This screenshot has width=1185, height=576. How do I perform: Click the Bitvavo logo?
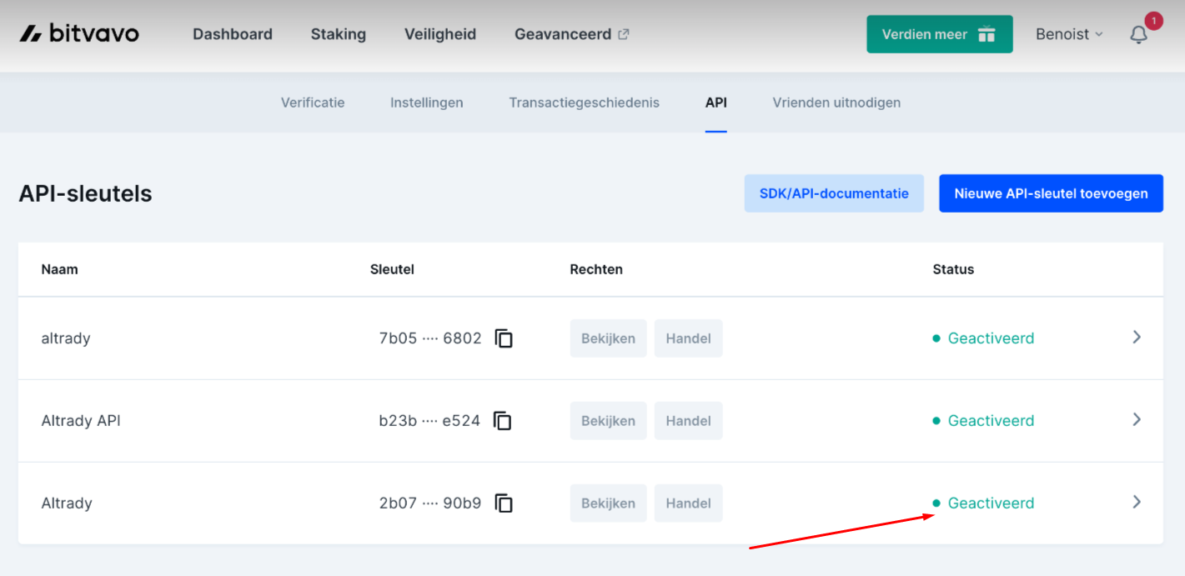click(79, 34)
